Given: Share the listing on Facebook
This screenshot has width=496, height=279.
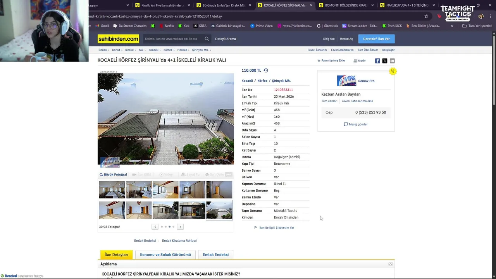Looking at the screenshot, I should pyautogui.click(x=377, y=61).
